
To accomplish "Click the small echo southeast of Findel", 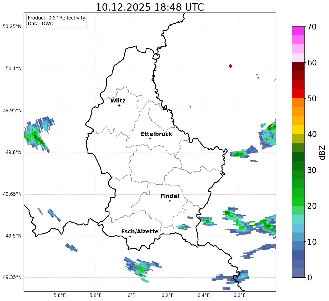I will coord(183,227).
